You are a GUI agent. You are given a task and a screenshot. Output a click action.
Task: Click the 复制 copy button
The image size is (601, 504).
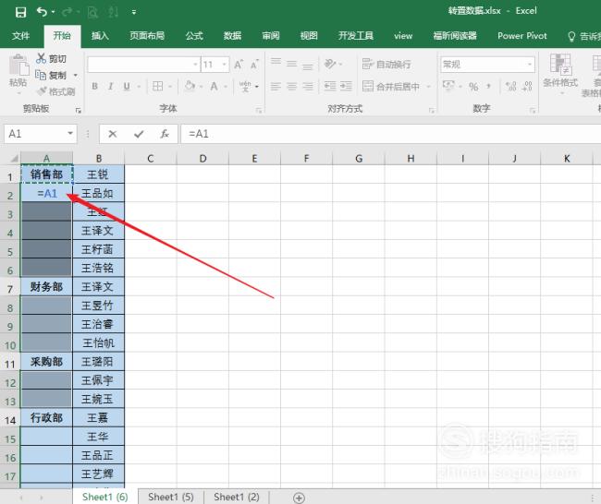point(52,75)
